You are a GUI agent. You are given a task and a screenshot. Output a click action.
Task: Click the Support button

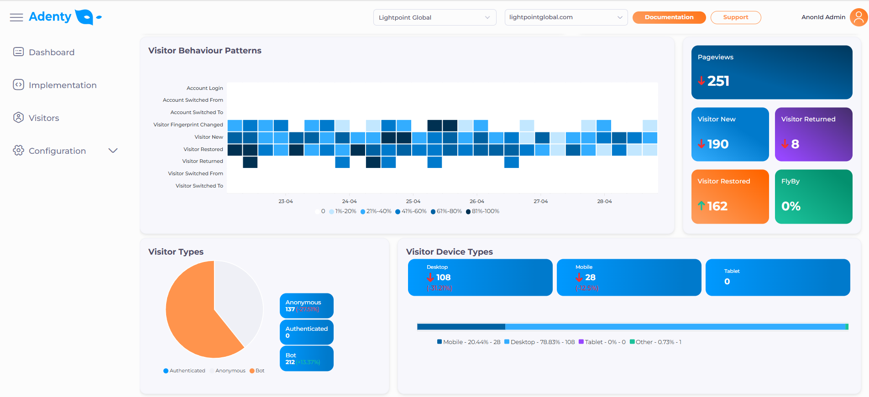coord(736,17)
